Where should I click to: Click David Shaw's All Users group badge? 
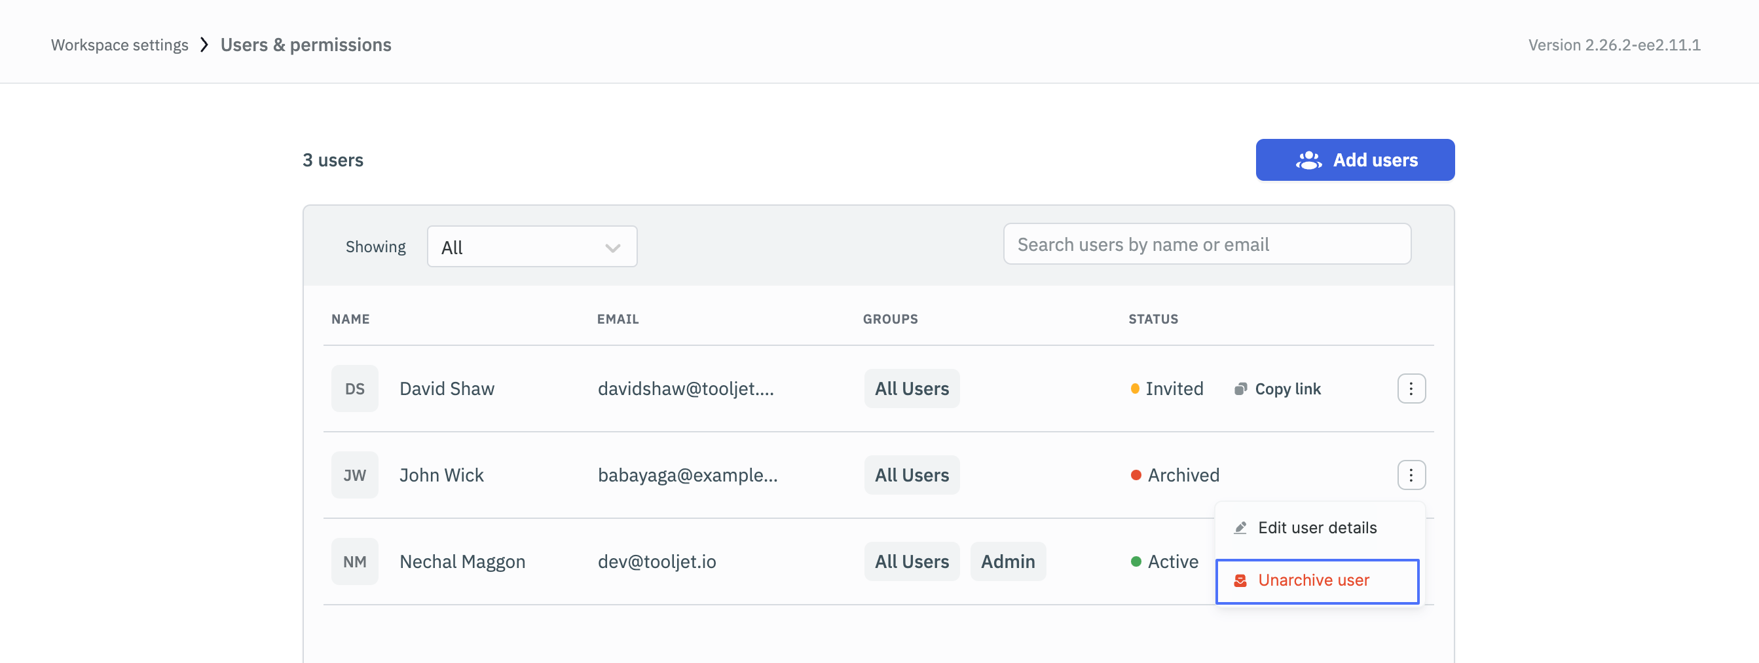(912, 388)
